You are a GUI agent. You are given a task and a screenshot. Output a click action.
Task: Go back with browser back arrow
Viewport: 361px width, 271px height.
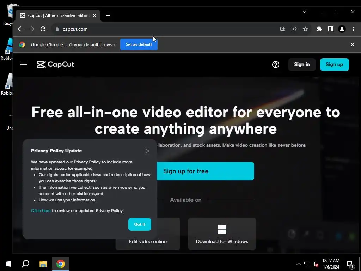pos(20,29)
